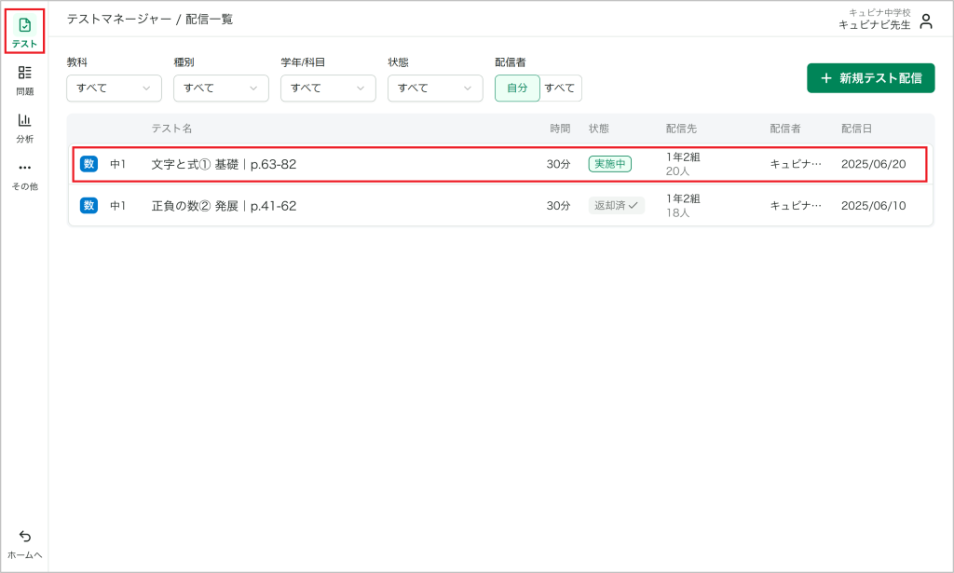
Task: Click the 新規テスト配信 button
Action: (871, 78)
